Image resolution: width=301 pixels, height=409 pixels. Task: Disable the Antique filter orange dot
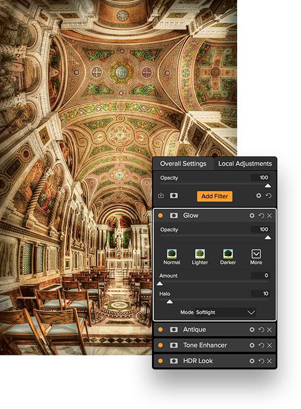tap(160, 330)
